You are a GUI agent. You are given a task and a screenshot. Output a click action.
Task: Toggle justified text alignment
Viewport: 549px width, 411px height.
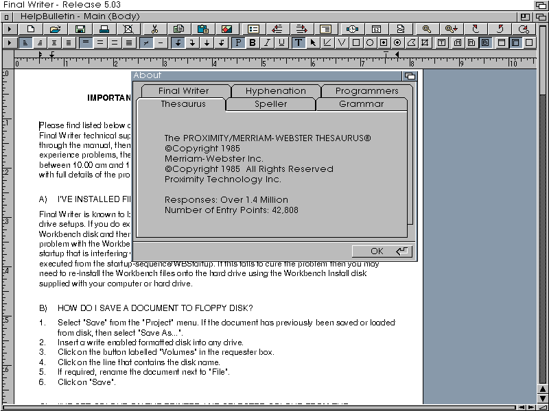(x=69, y=42)
